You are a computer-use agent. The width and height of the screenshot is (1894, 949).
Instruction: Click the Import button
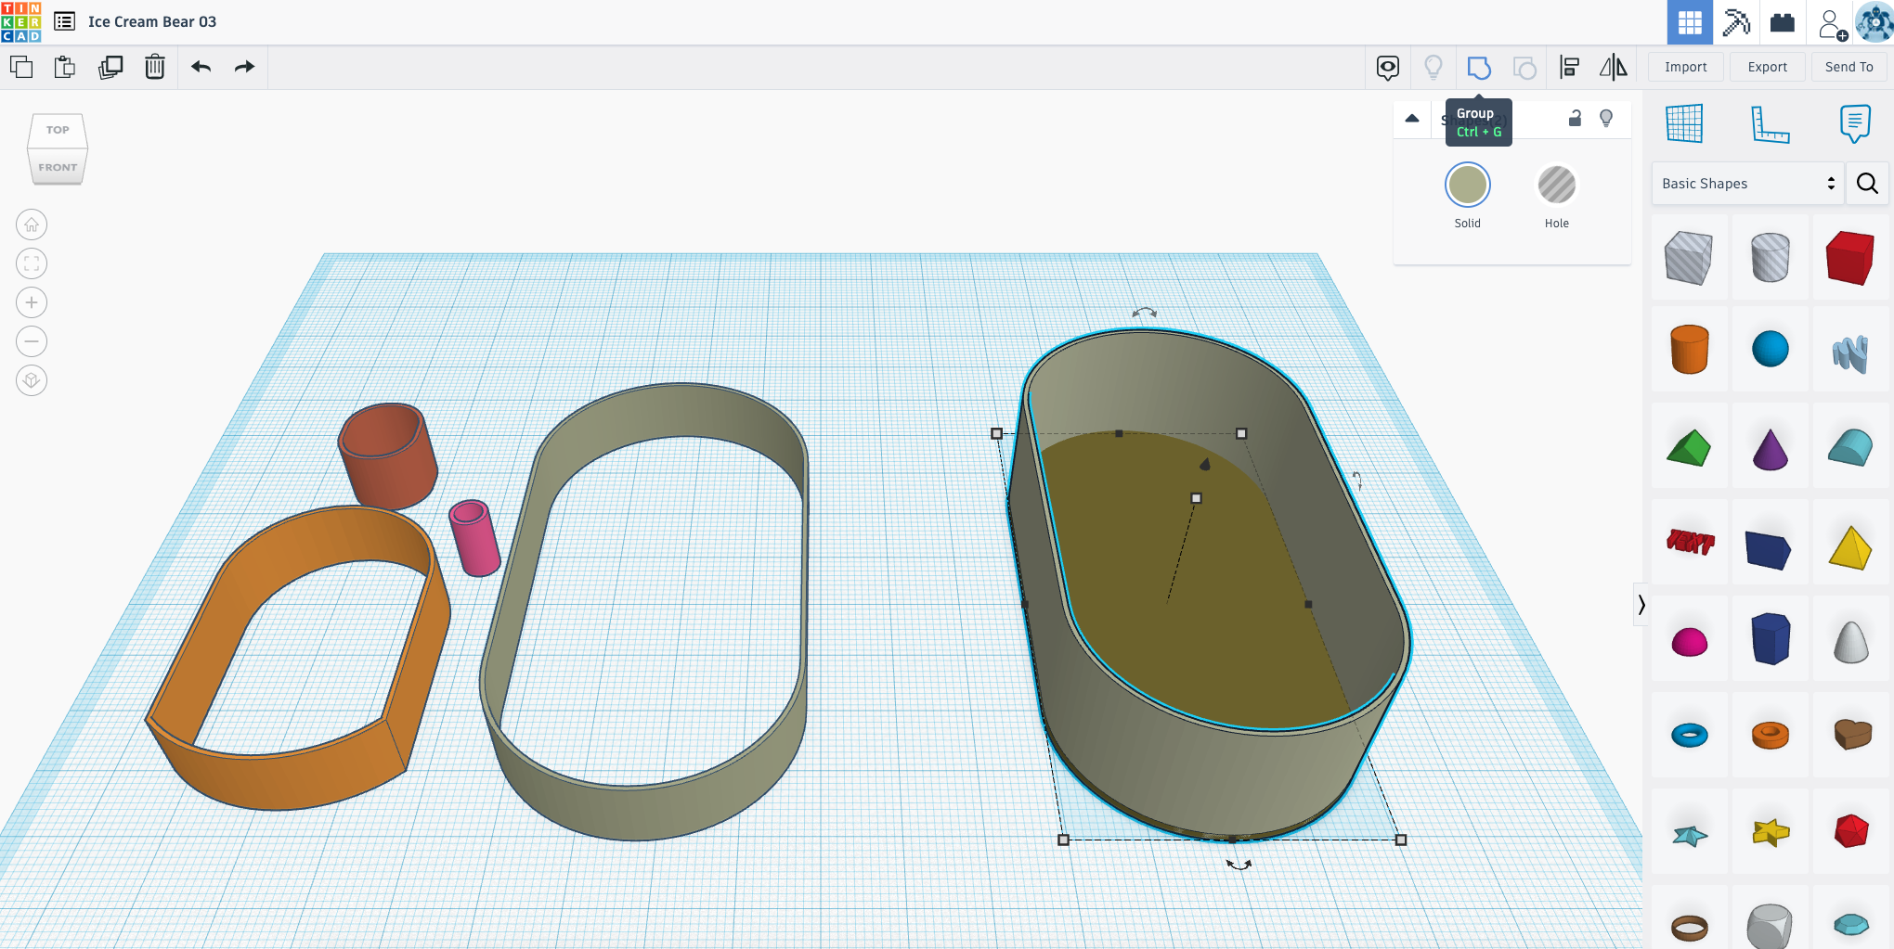pos(1684,67)
